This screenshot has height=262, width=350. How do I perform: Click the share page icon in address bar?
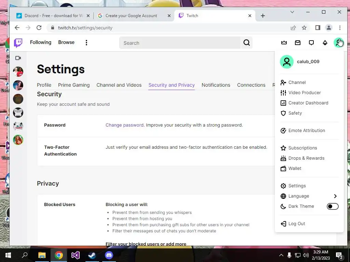tap(293, 28)
